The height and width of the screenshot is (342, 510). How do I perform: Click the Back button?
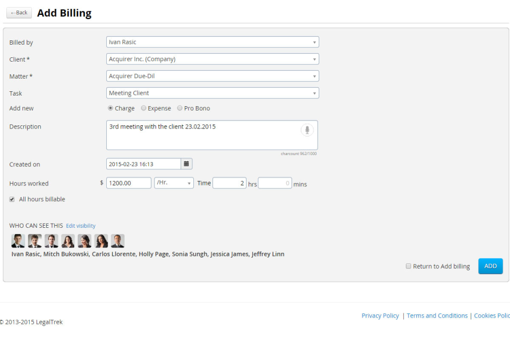pos(19,12)
